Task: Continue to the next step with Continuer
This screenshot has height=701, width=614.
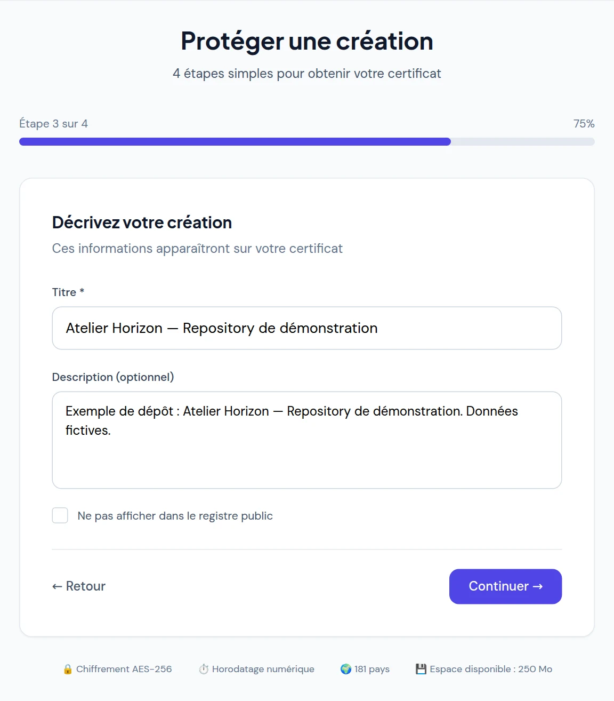Action: tap(505, 586)
